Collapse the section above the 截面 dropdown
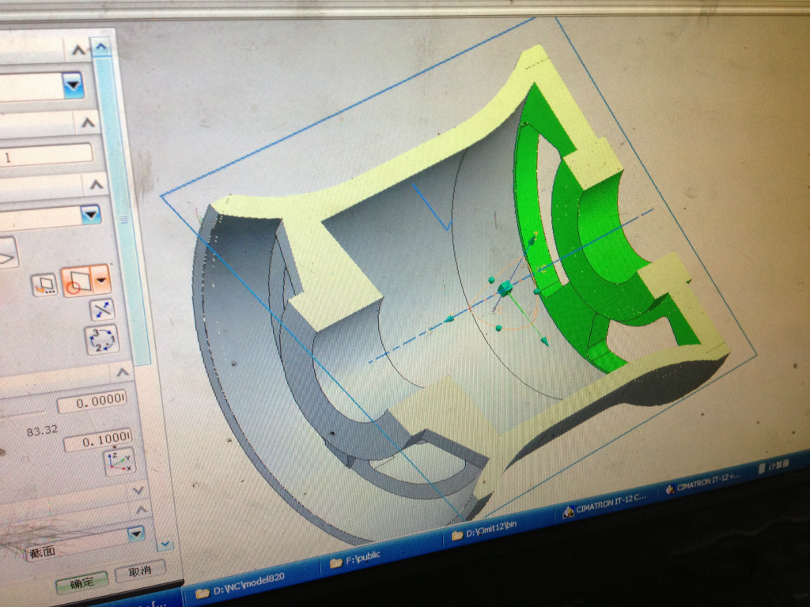The image size is (810, 607). point(141,510)
